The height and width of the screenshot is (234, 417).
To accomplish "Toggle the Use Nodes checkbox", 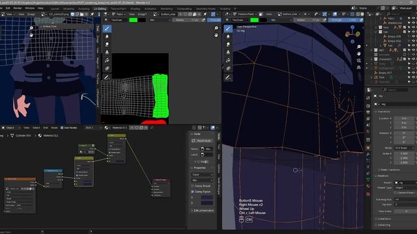I will [62, 127].
